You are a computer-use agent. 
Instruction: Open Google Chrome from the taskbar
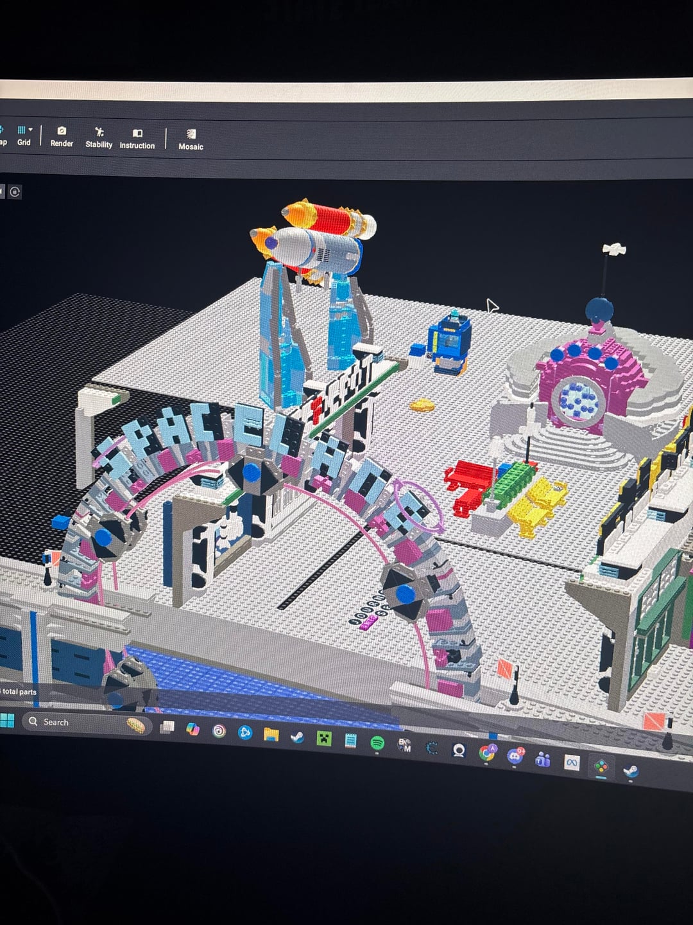488,753
